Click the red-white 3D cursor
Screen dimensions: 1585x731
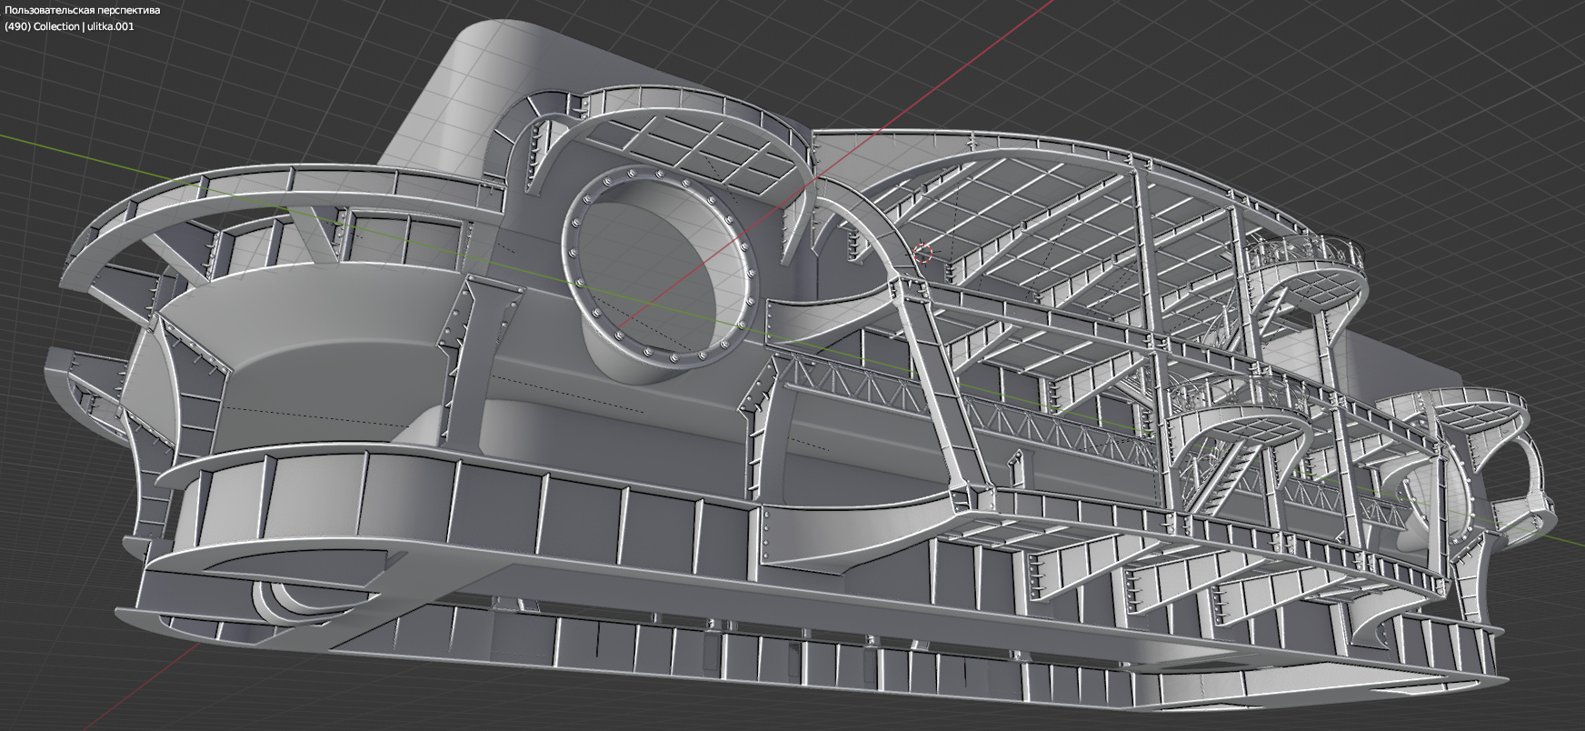click(x=923, y=252)
